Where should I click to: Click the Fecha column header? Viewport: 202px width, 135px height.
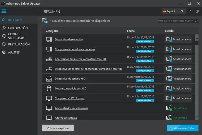coord(131,31)
